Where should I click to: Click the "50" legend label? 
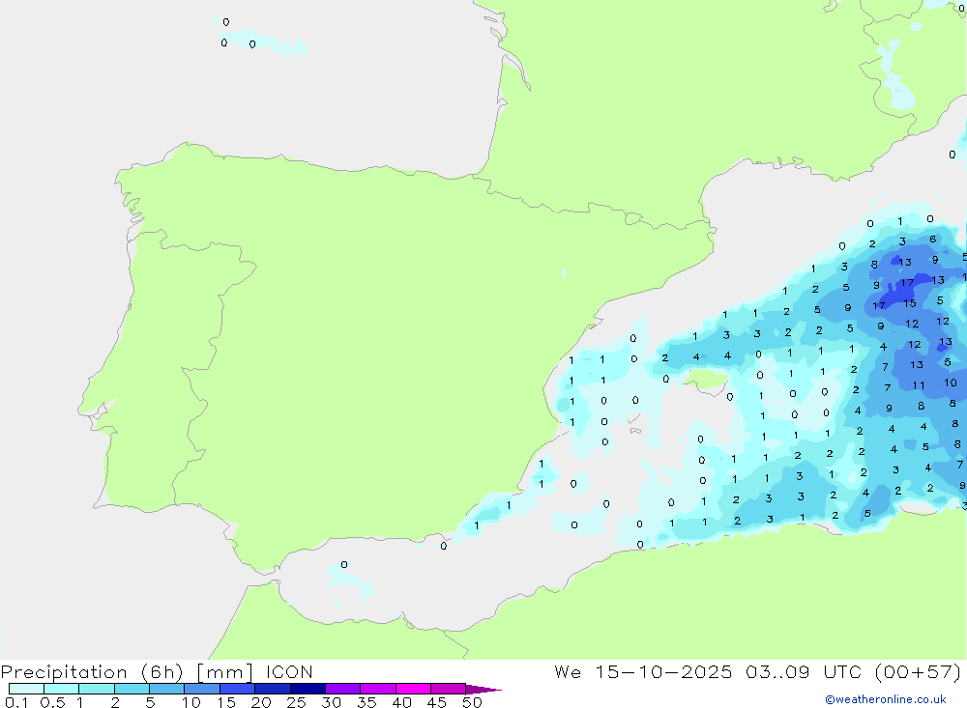pos(472,702)
